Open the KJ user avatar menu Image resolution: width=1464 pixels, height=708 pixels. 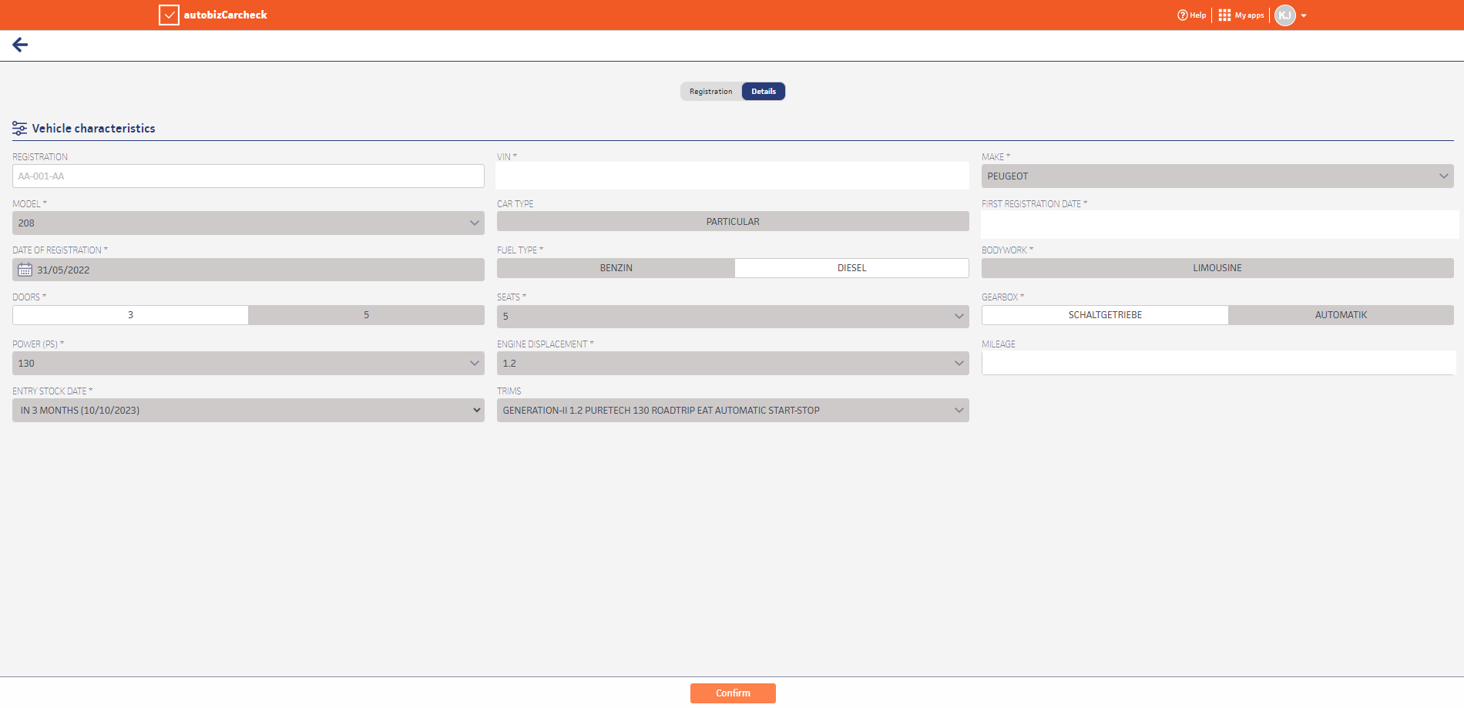[x=1285, y=15]
